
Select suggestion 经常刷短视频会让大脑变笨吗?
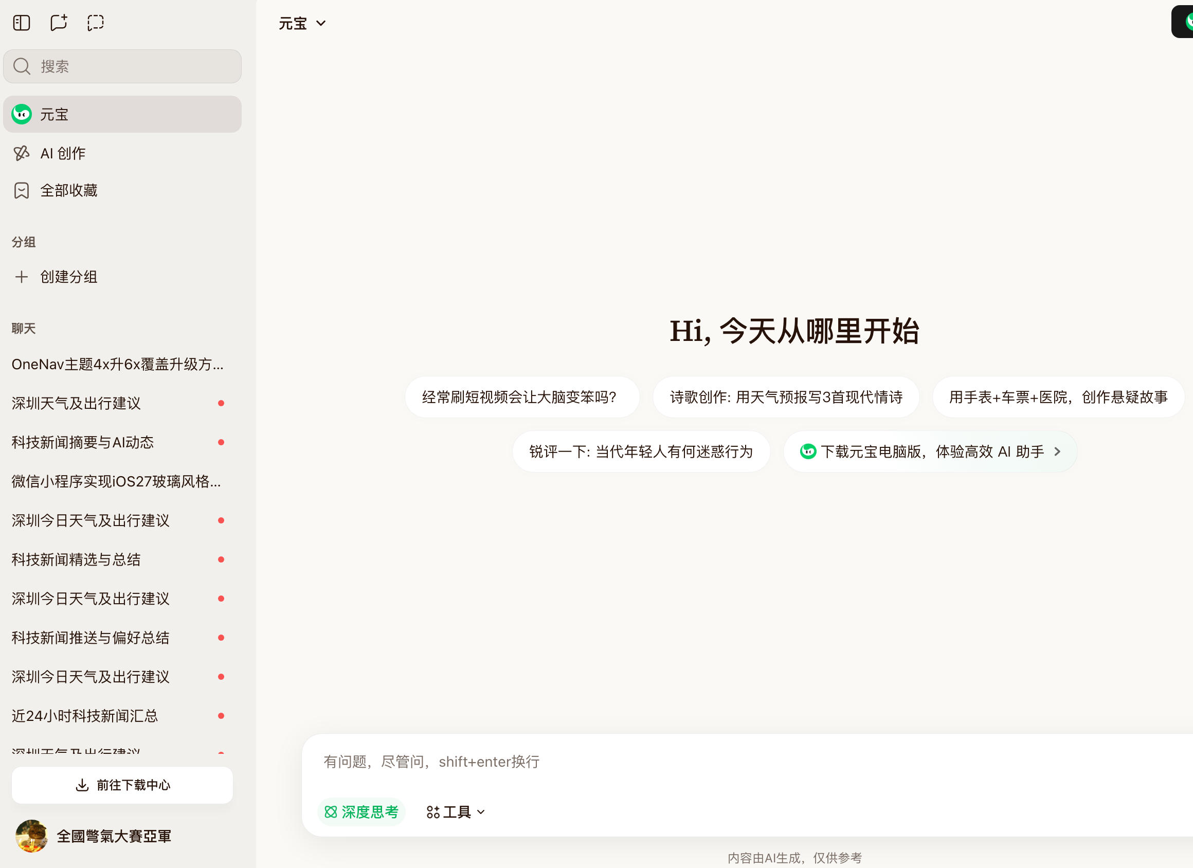coord(522,397)
